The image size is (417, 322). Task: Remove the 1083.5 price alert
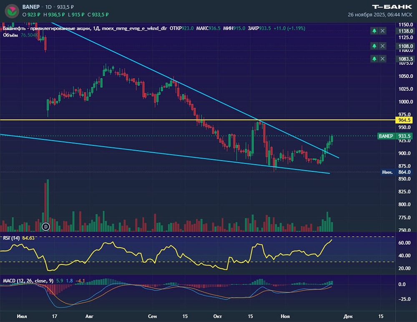[x=382, y=59]
